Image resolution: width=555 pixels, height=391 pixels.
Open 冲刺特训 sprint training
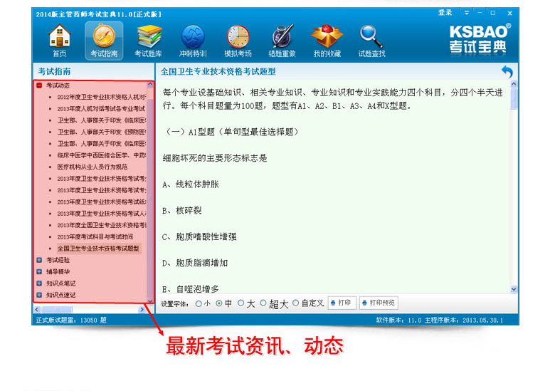(x=193, y=40)
